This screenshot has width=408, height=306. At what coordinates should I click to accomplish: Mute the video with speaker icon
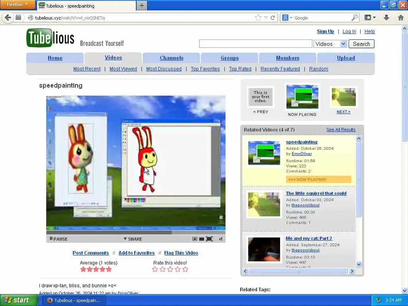221,239
